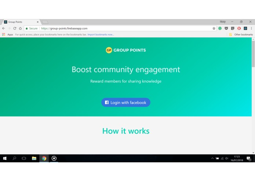
Task: Click the Login with facebook button
Action: 126,103
